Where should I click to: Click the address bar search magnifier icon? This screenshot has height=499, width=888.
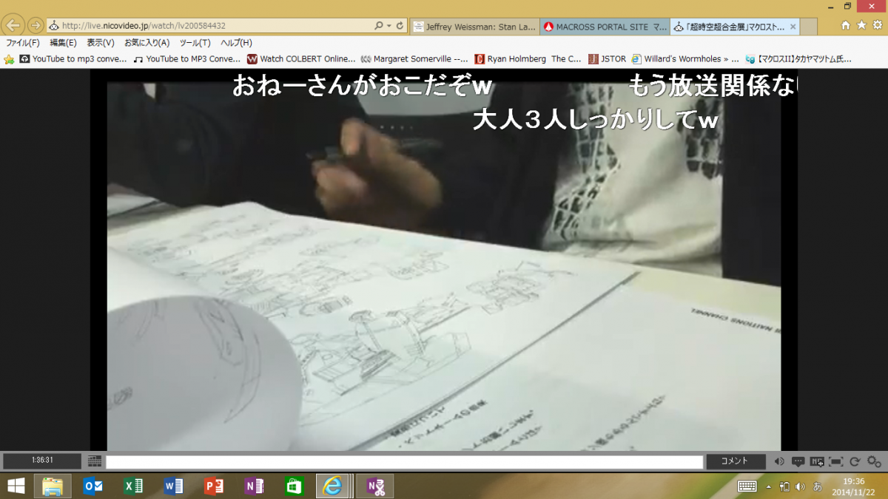(377, 26)
